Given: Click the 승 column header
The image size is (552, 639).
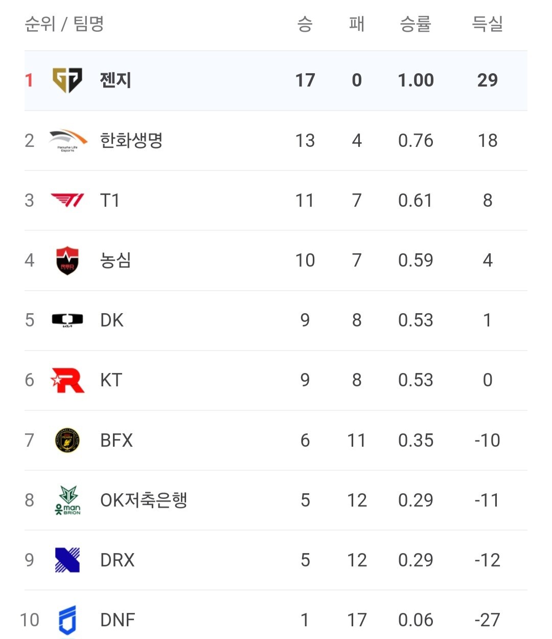Looking at the screenshot, I should click(305, 24).
